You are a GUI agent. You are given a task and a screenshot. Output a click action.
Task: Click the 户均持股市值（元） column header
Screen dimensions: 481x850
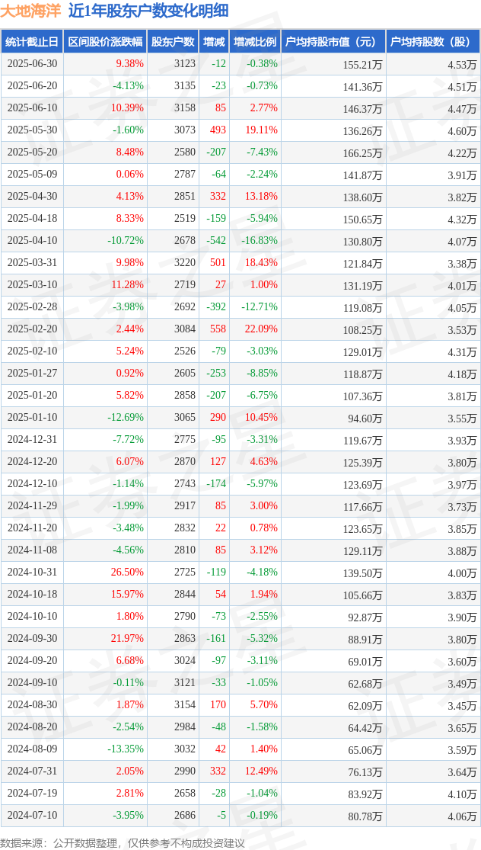click(333, 42)
